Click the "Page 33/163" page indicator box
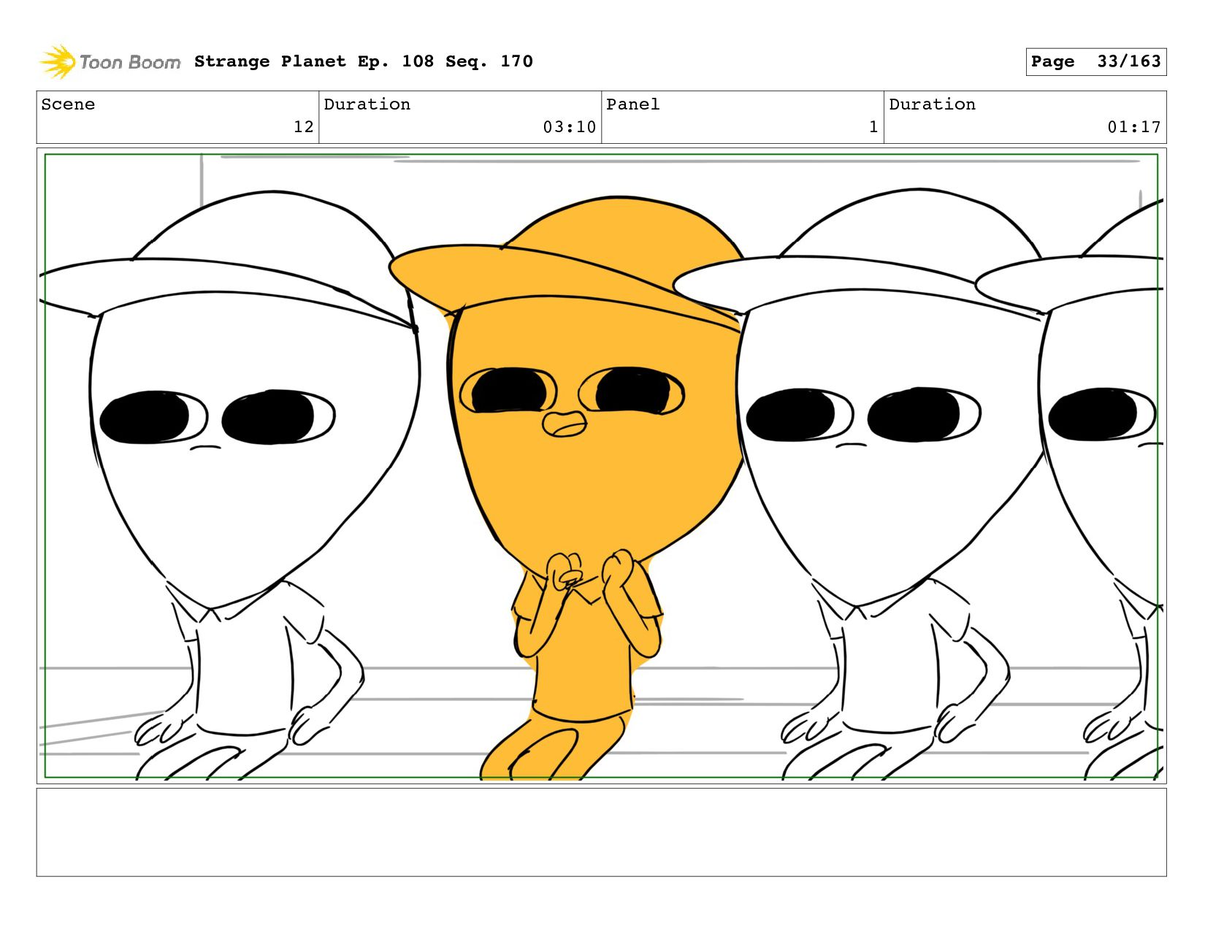Image resolution: width=1205 pixels, height=931 pixels. (x=1095, y=62)
